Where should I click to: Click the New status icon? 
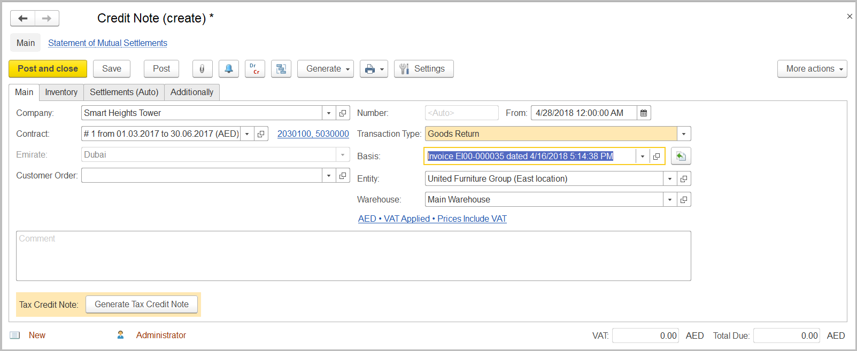pos(15,335)
